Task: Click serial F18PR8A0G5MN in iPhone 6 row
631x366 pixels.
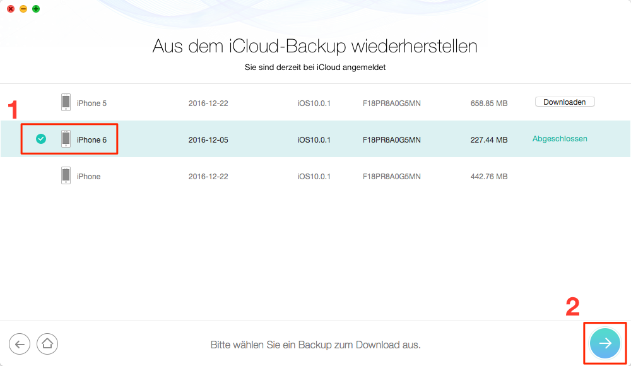Action: pyautogui.click(x=392, y=140)
